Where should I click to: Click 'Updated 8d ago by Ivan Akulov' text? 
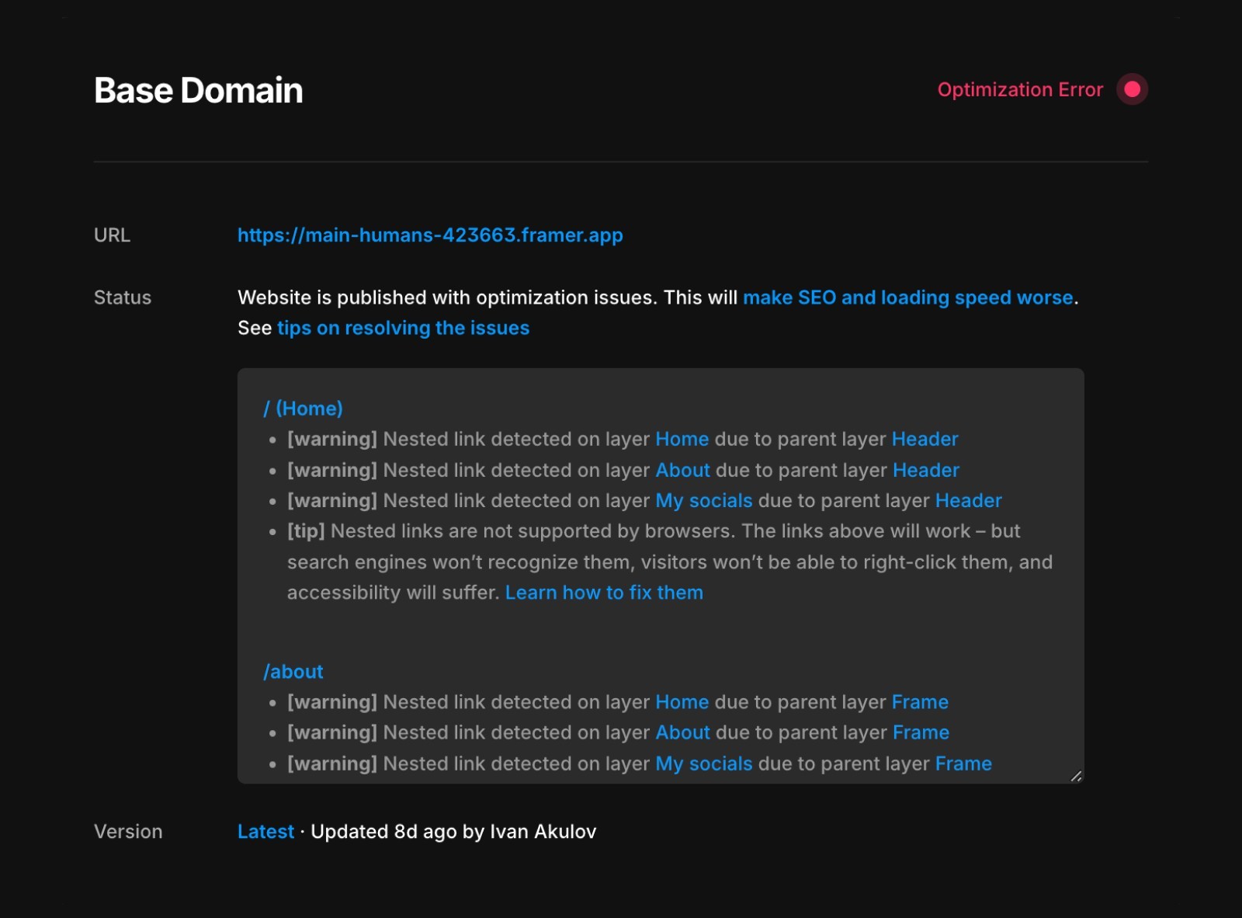[453, 832]
